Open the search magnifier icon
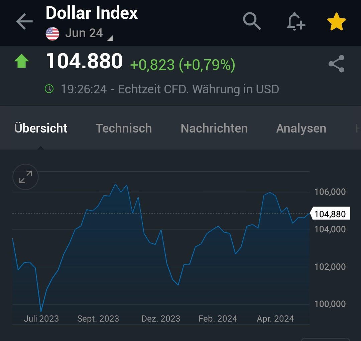 (251, 21)
